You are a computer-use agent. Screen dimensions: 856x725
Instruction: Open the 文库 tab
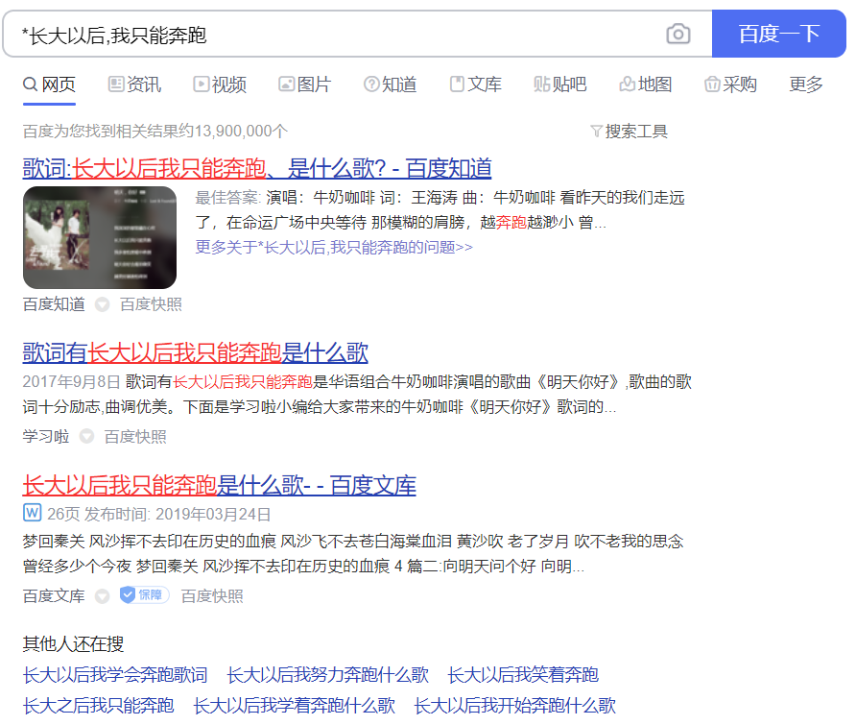(x=475, y=85)
